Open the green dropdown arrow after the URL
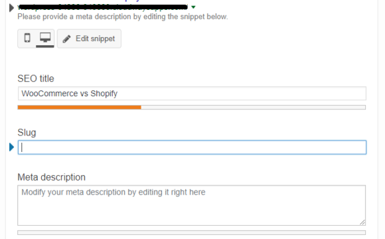385x239 pixels. point(193,7)
